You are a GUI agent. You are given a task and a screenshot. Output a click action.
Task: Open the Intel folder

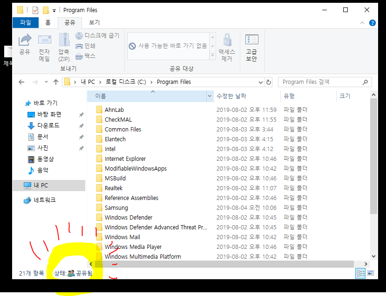[110, 149]
